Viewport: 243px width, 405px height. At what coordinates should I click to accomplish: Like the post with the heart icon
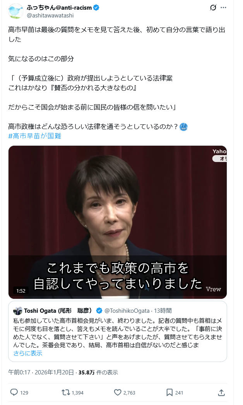click(118, 392)
